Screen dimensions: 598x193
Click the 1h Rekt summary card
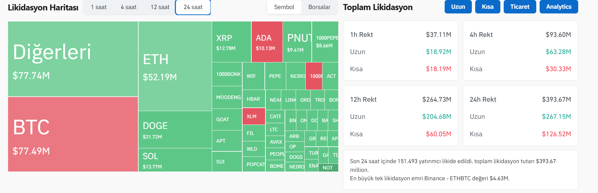point(400,51)
